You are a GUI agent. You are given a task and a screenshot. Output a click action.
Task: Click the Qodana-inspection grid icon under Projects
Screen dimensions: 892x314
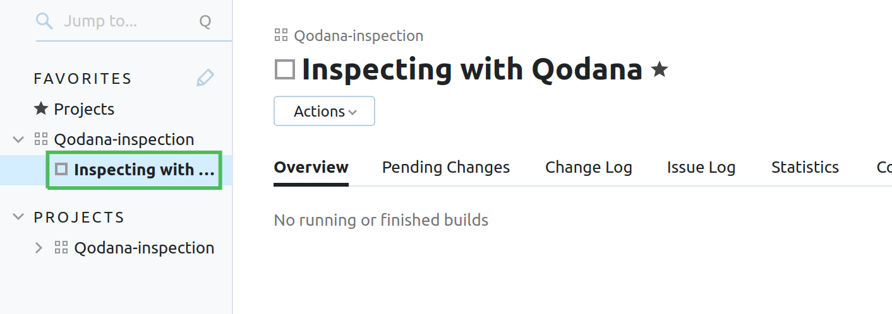pos(61,248)
